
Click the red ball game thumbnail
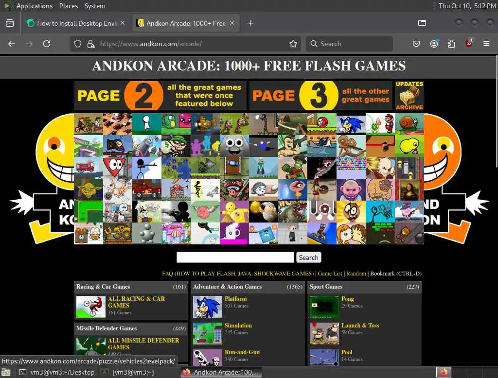322,124
